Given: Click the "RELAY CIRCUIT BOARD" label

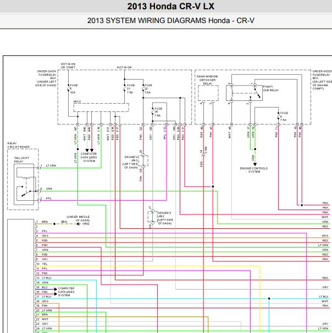Looking at the screenshot, I should tap(19, 145).
